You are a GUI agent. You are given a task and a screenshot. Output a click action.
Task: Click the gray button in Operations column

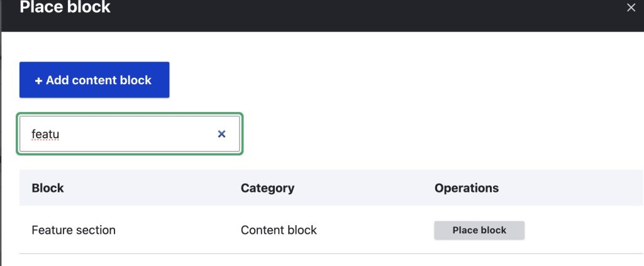[x=479, y=230]
